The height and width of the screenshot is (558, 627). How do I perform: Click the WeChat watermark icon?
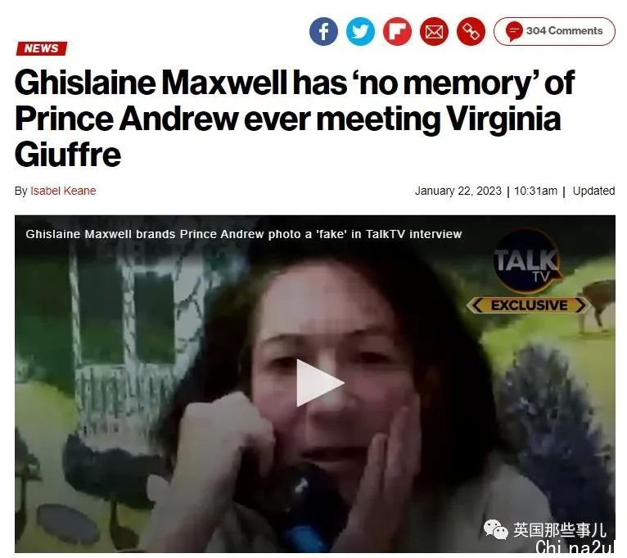[x=496, y=529]
